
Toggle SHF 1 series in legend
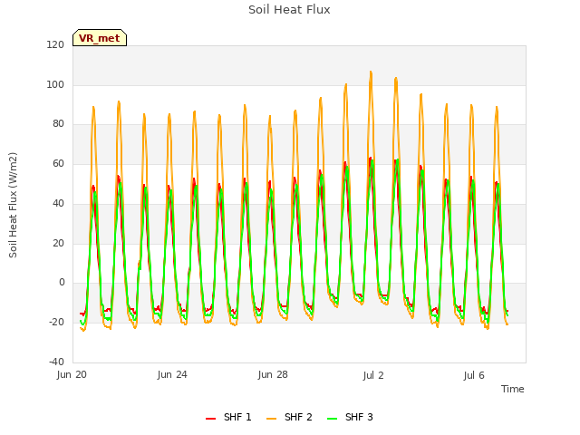click(x=228, y=417)
